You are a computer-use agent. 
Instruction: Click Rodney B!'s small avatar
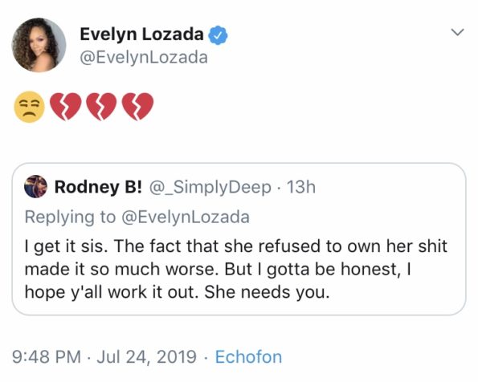pos(35,186)
